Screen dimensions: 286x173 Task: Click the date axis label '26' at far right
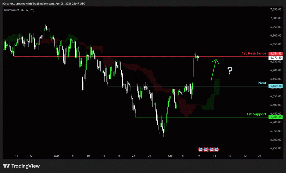[x=260, y=156]
